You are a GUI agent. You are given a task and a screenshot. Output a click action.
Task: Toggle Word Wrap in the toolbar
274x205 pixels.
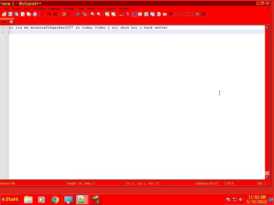[122, 14]
